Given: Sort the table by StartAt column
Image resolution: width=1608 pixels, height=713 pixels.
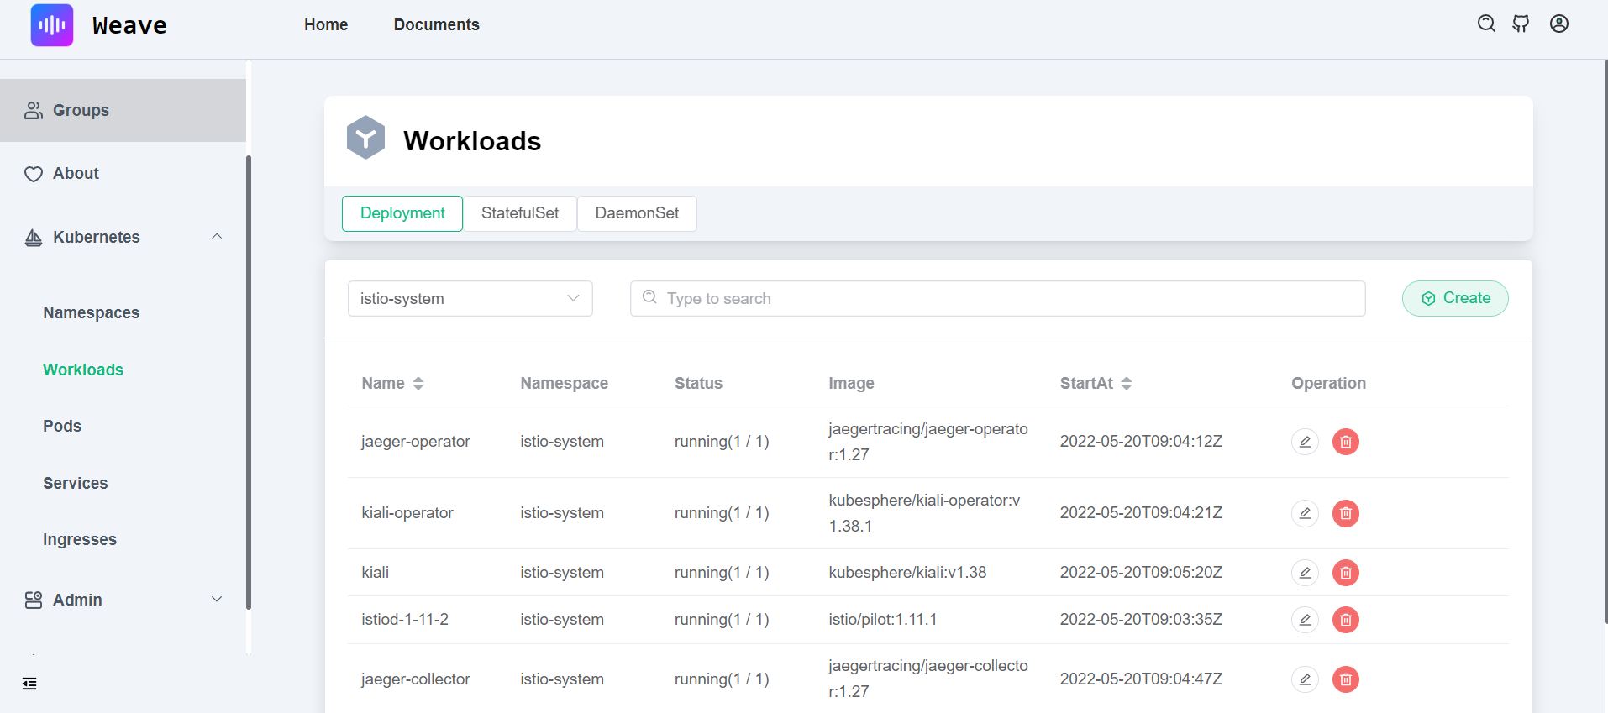Looking at the screenshot, I should (x=1126, y=384).
